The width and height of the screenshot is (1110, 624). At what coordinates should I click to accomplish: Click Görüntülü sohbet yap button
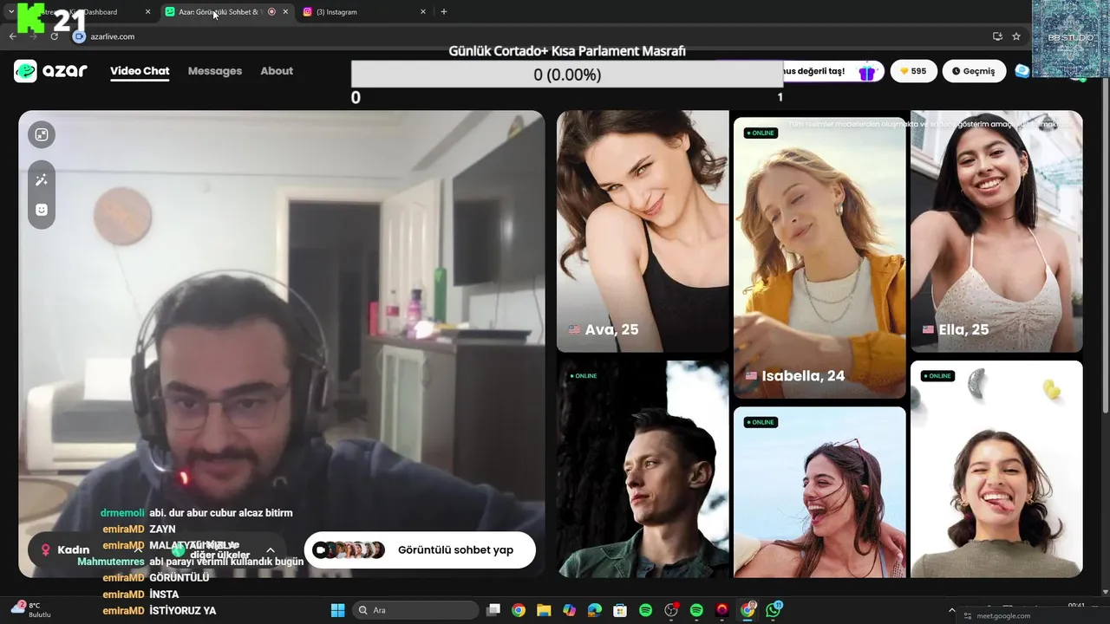(420, 549)
